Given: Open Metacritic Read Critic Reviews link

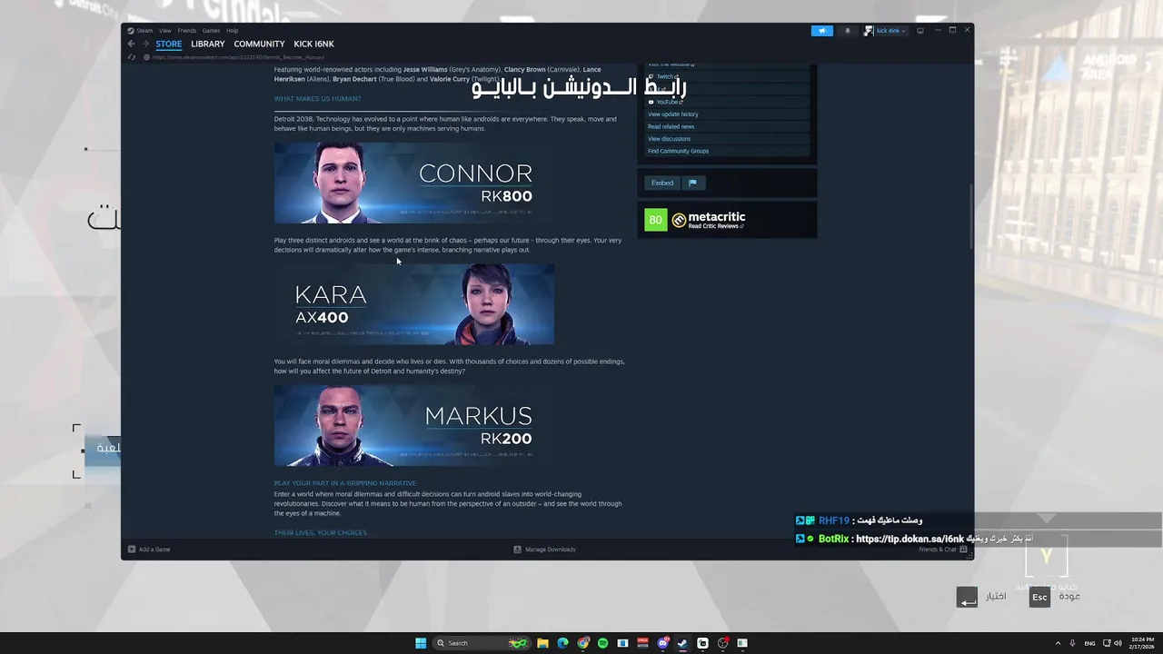Looking at the screenshot, I should tap(716, 226).
